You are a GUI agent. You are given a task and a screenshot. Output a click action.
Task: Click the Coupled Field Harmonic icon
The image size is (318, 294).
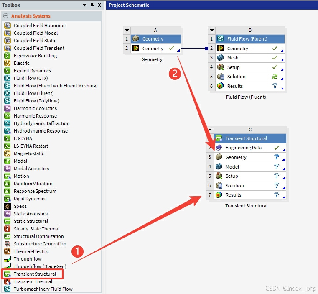coord(8,26)
